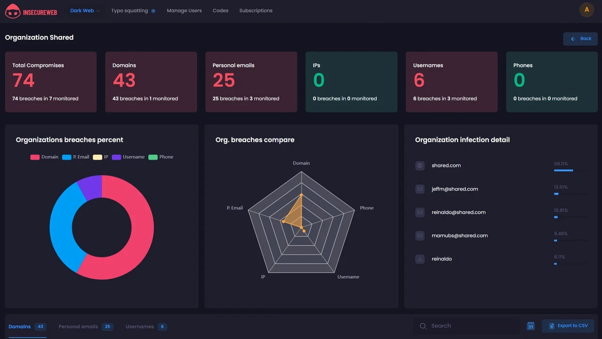This screenshot has width=602, height=339.
Task: Toggle the Username legend item
Action: pos(128,157)
